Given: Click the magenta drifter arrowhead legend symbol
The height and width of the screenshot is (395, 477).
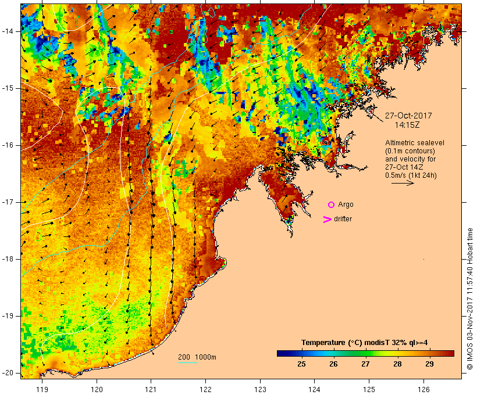Looking at the screenshot, I should pyautogui.click(x=328, y=220).
